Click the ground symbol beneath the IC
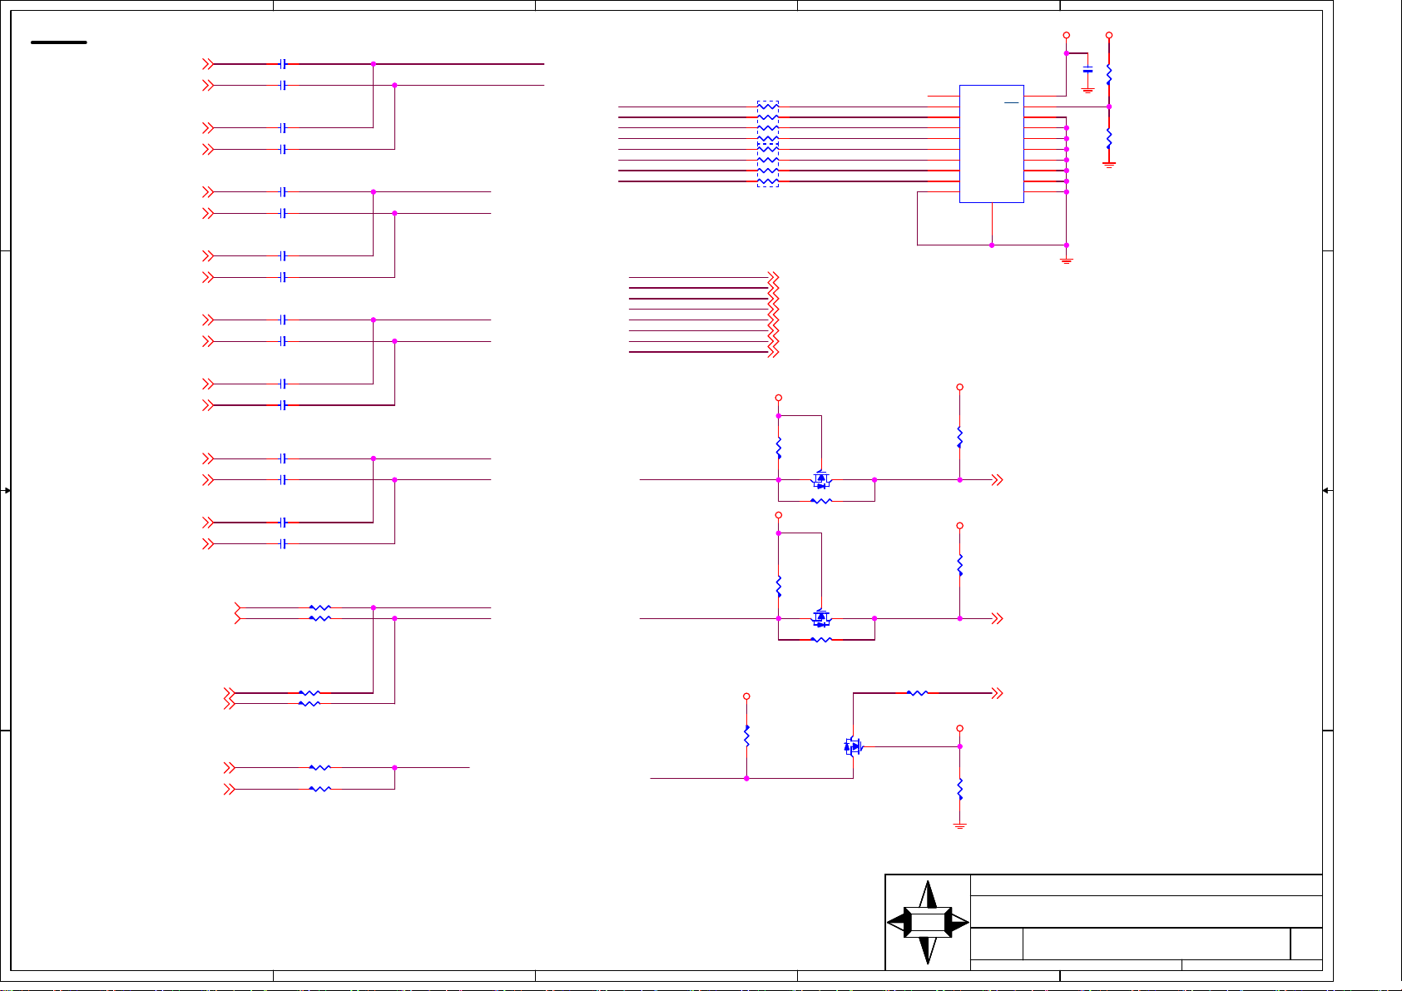The image size is (1402, 991). pos(1067,260)
